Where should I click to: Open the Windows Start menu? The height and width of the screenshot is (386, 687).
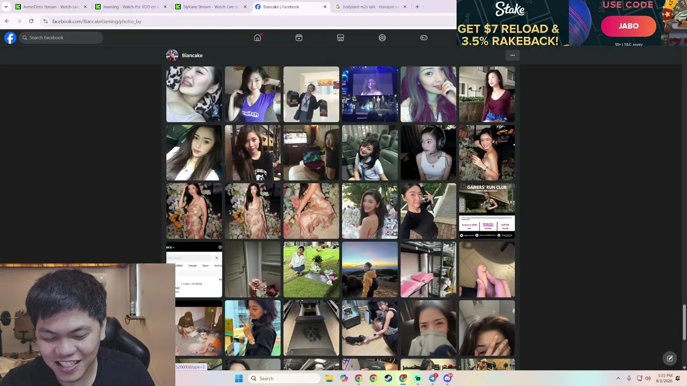point(239,378)
